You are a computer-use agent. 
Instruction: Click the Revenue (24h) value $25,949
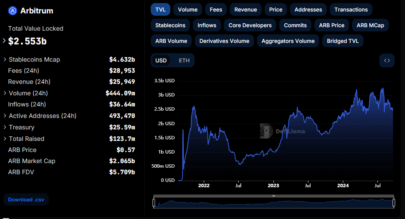coord(122,82)
